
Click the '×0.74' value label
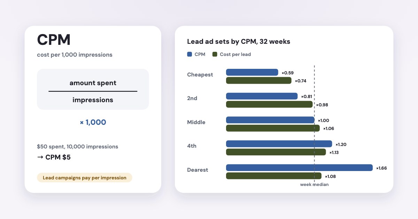click(301, 81)
